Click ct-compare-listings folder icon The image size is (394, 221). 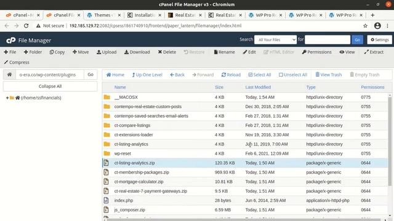point(107,125)
